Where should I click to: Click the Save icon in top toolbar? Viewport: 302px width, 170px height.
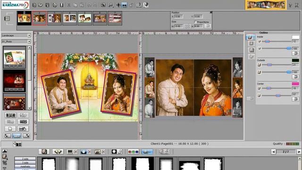pyautogui.click(x=47, y=5)
